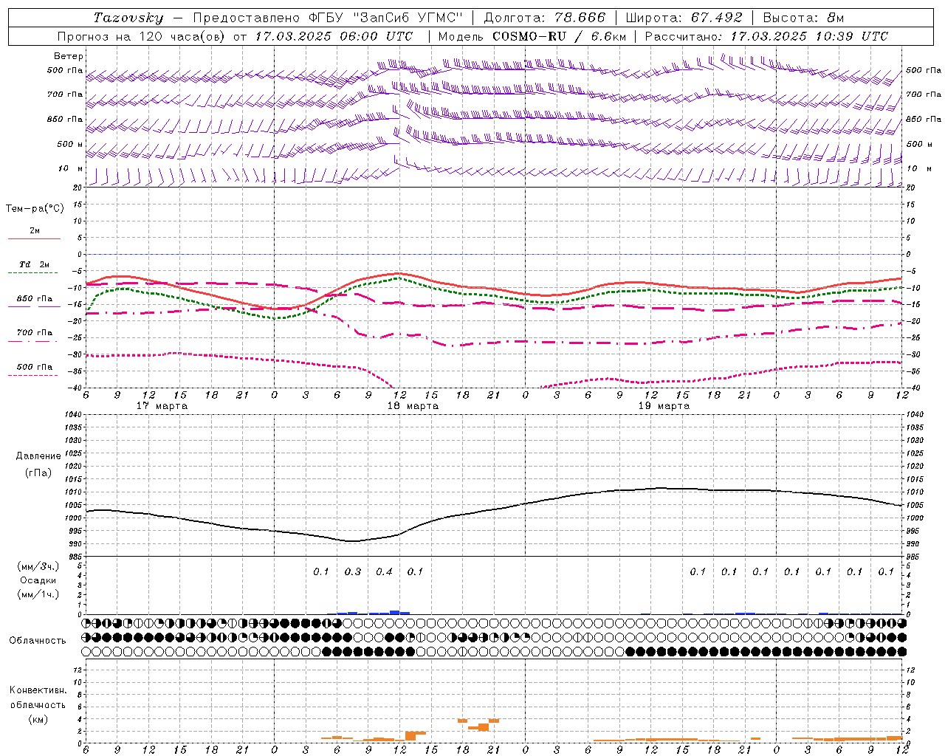Viewport: 945px width, 756px height.
Task: Click the model label COSMO-RU / 6.6км
Action: 560,36
